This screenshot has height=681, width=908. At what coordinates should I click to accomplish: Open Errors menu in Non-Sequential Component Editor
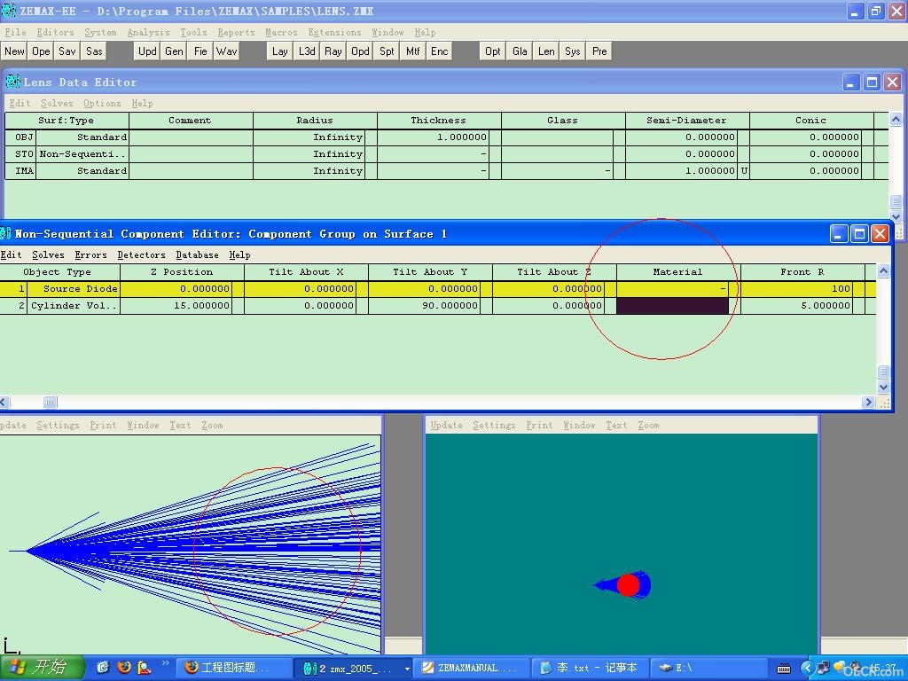[91, 254]
